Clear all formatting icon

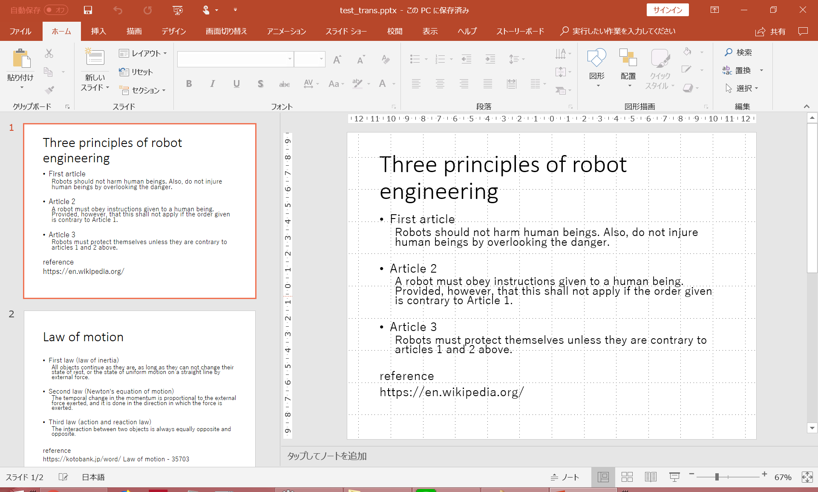(386, 60)
